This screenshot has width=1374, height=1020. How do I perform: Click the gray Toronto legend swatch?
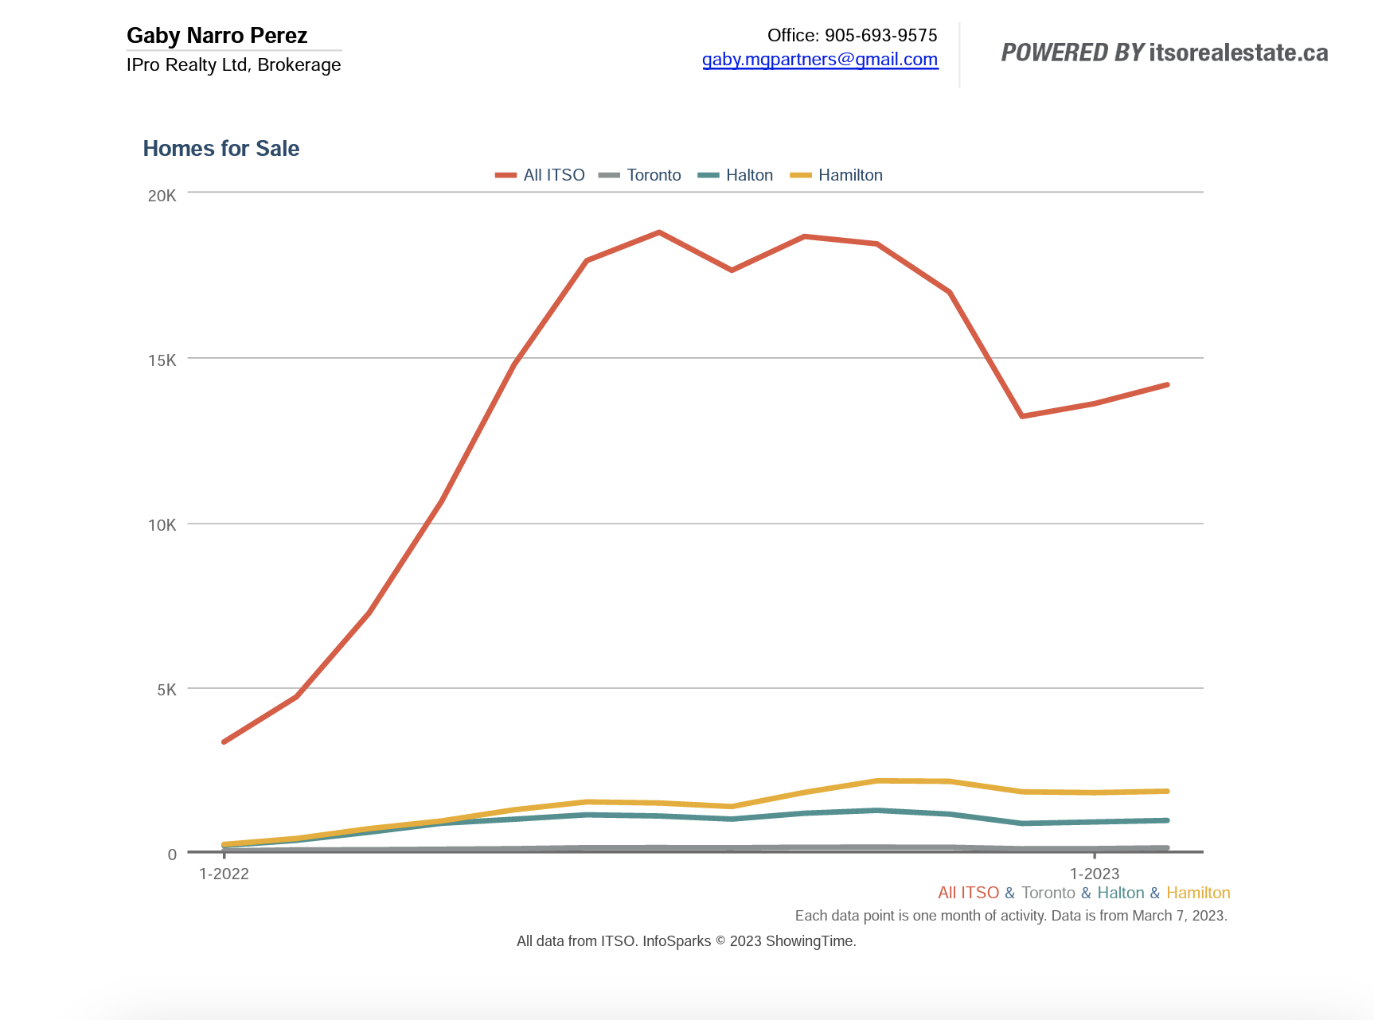[609, 175]
